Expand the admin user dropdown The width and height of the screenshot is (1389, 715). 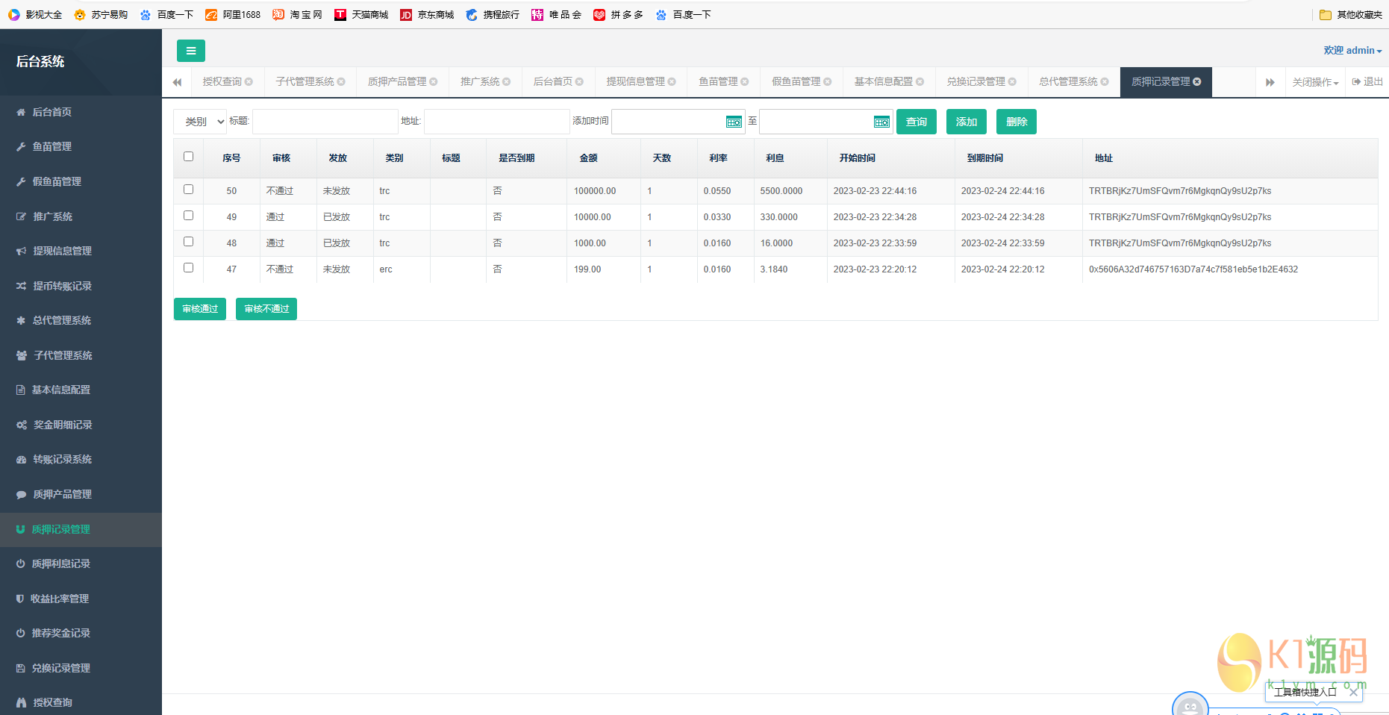tap(1352, 51)
